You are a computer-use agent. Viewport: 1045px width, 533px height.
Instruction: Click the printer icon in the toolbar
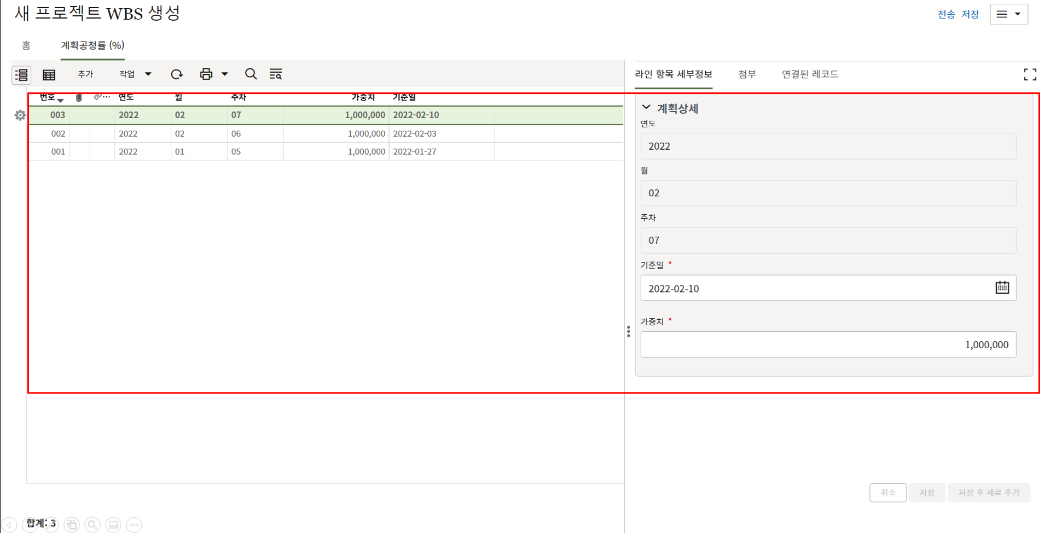(206, 74)
